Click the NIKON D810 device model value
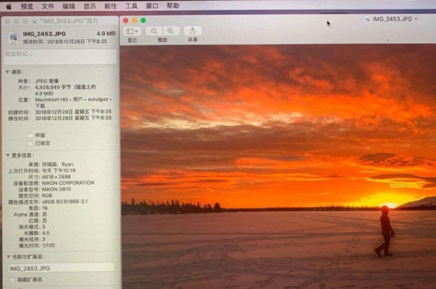The image size is (436, 289). coord(56,189)
